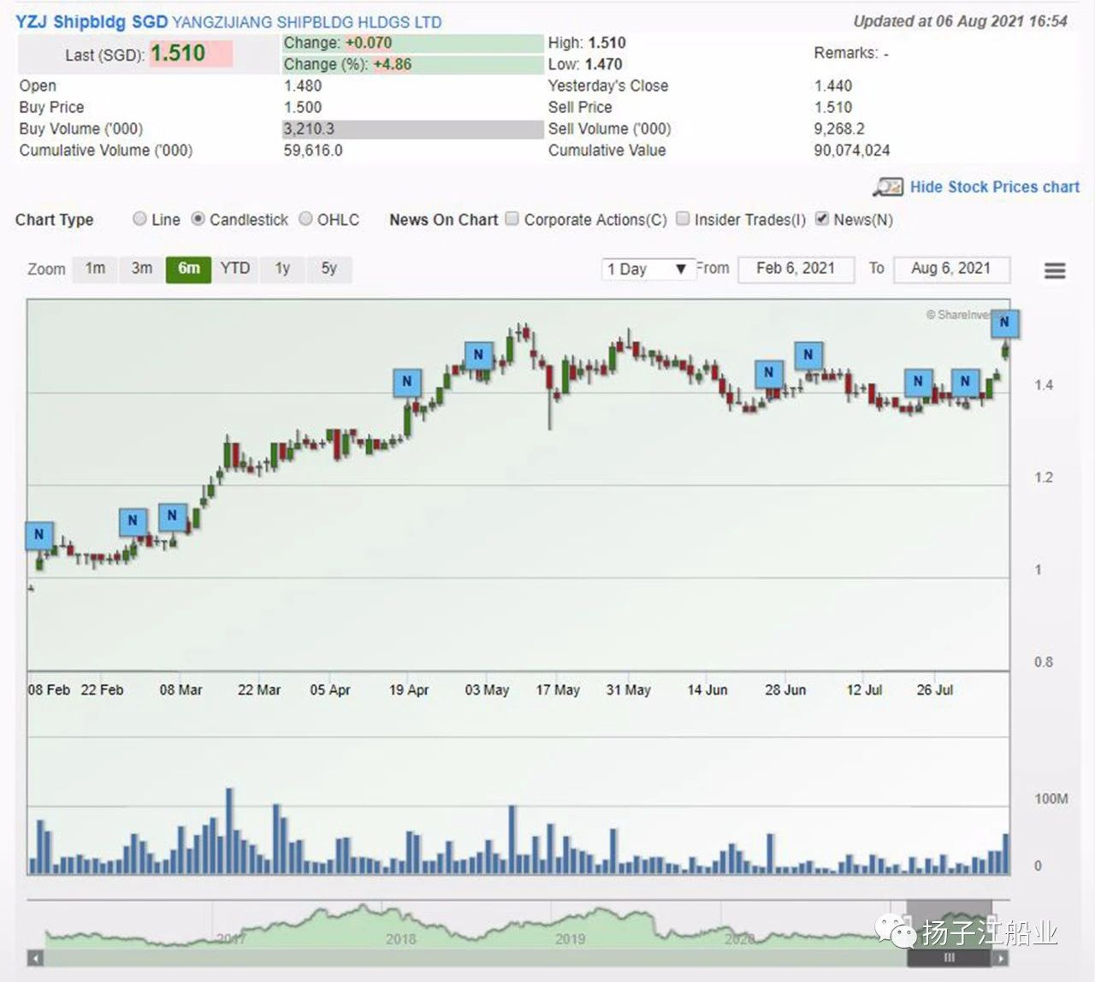Open the chart hamburger menu icon
Screen dimensions: 1095x982
tap(1055, 270)
